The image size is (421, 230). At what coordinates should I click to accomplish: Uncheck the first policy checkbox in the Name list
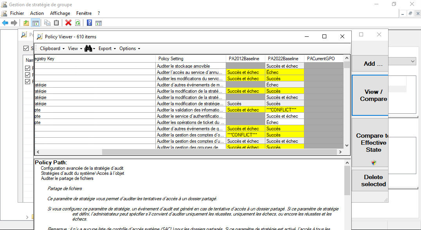click(x=27, y=68)
